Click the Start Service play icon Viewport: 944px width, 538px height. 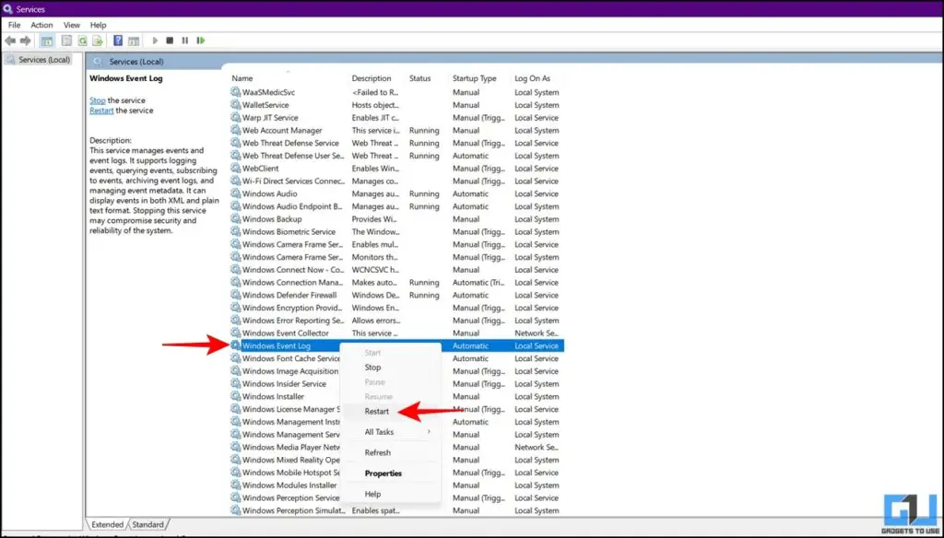pyautogui.click(x=155, y=41)
